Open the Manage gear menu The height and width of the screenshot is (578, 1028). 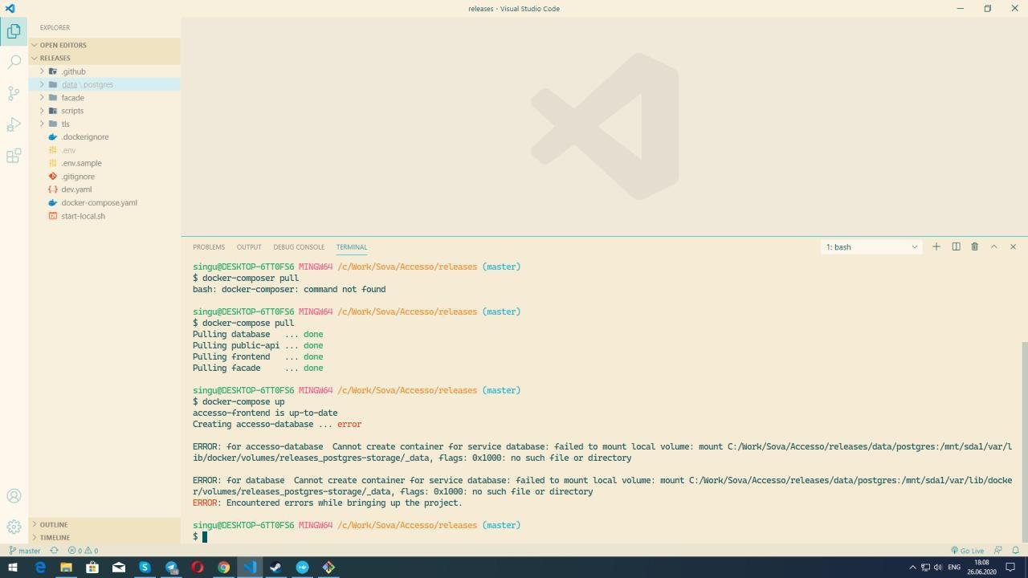[14, 527]
